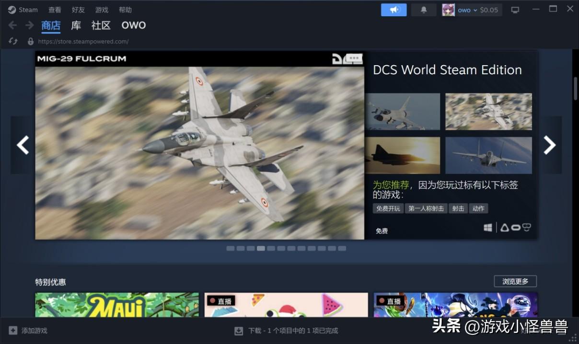Reload the page with refresh icon

click(x=13, y=42)
